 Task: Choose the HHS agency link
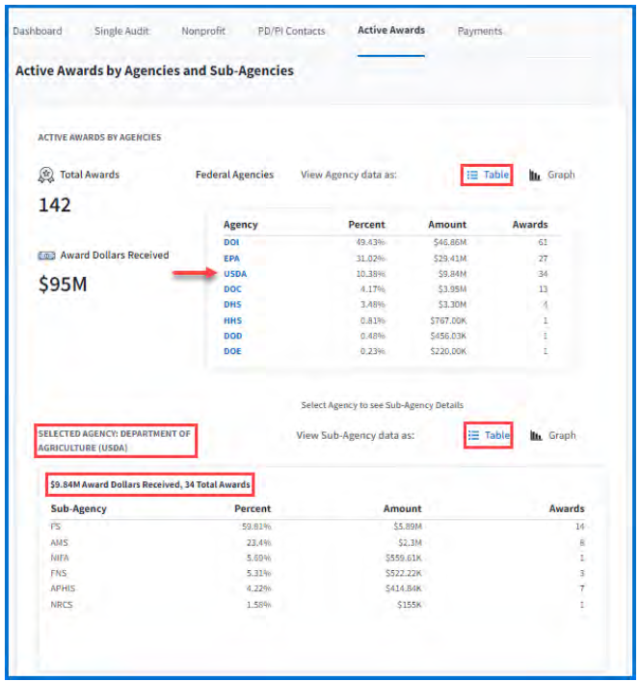232,320
